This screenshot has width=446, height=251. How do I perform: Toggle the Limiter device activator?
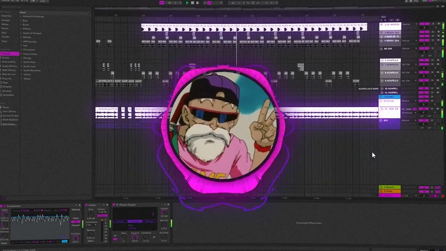pyautogui.click(x=86, y=205)
